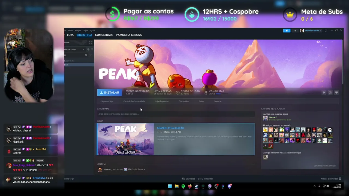Filter library by ready-to-play games

click(x=92, y=49)
